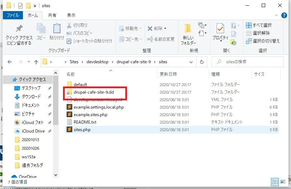Expand the address bar history dropdown
This screenshot has width=291, height=189.
point(191,62)
